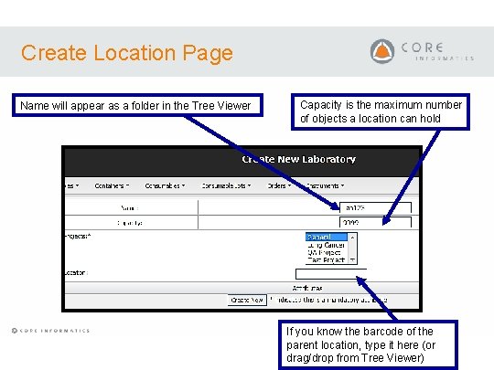Click the Capacity input field

click(375, 222)
